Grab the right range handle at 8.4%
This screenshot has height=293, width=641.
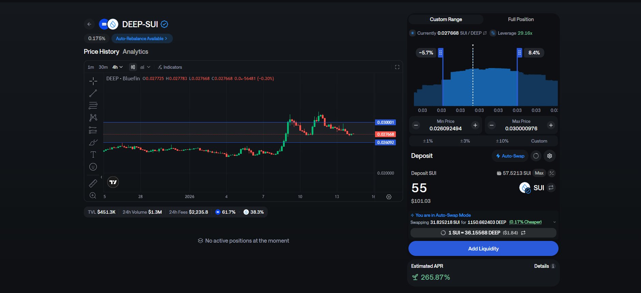pos(519,53)
